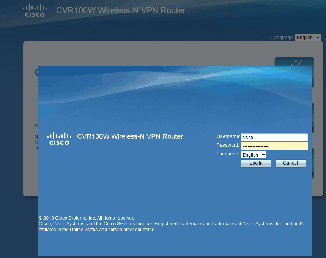The height and width of the screenshot is (258, 326).
Task: Focus the Password input field
Action: coord(274,146)
